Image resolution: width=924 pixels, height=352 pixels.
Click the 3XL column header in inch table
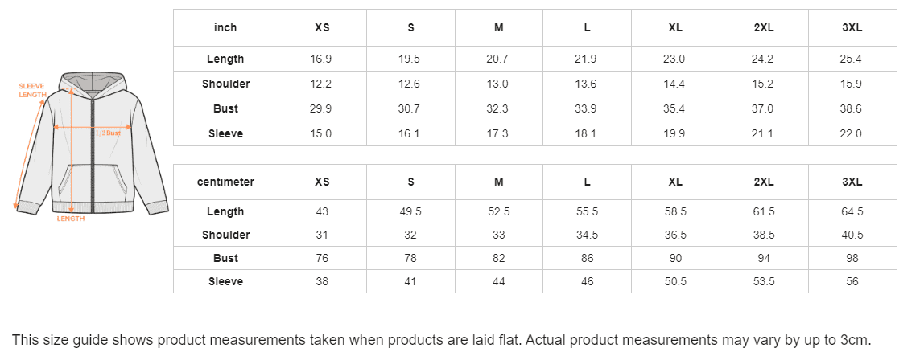(x=852, y=27)
